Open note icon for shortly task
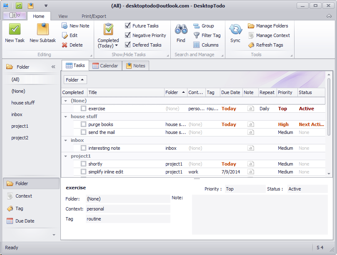The width and height of the screenshot is (337, 255). [x=250, y=164]
